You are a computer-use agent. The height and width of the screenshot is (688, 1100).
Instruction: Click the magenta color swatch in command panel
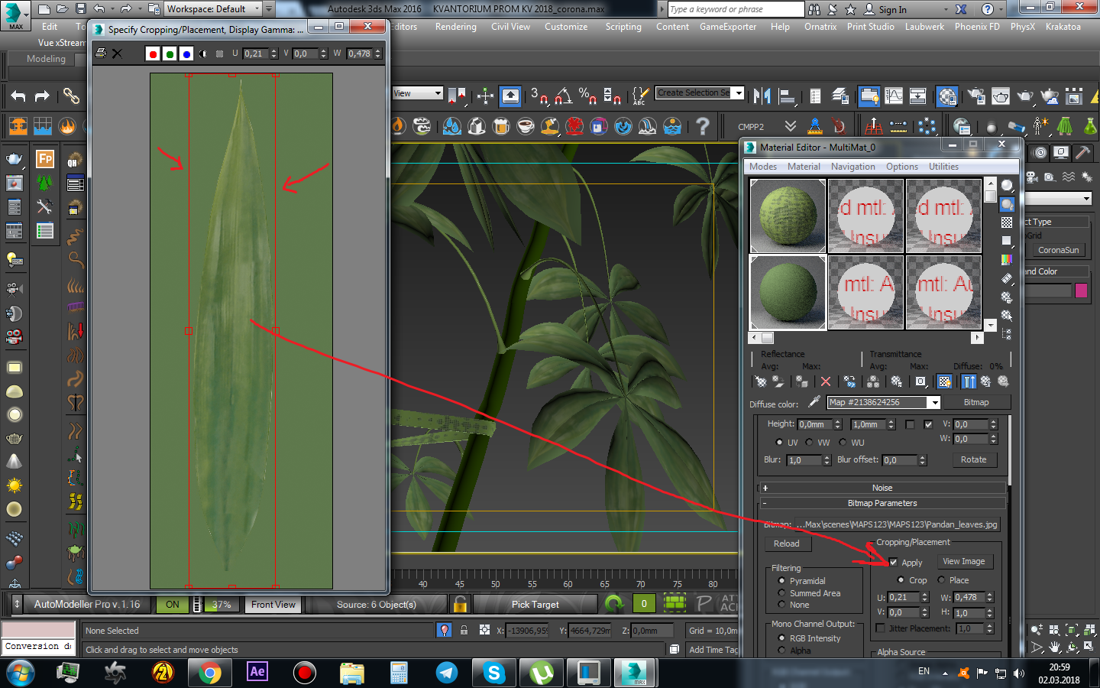click(x=1081, y=290)
